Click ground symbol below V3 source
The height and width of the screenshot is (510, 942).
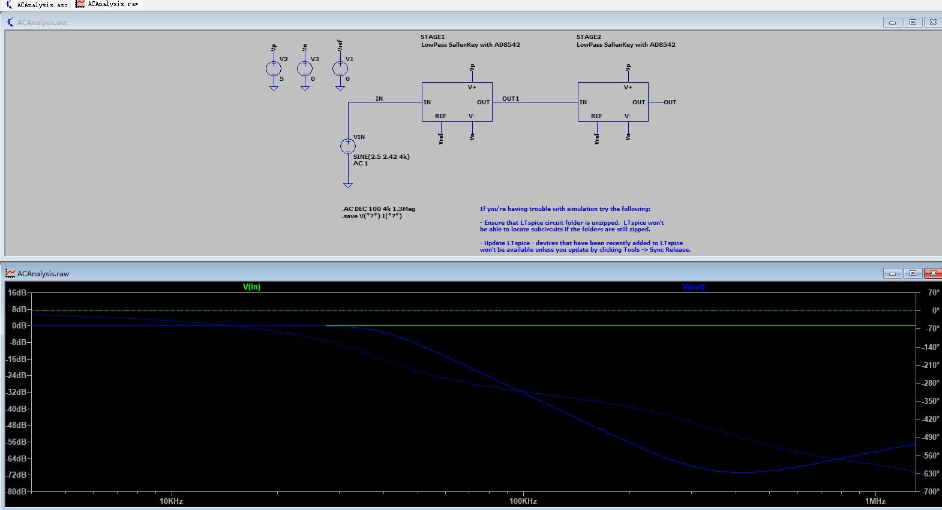[x=305, y=88]
